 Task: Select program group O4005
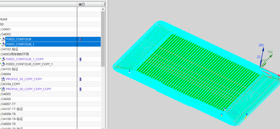pos(6,94)
